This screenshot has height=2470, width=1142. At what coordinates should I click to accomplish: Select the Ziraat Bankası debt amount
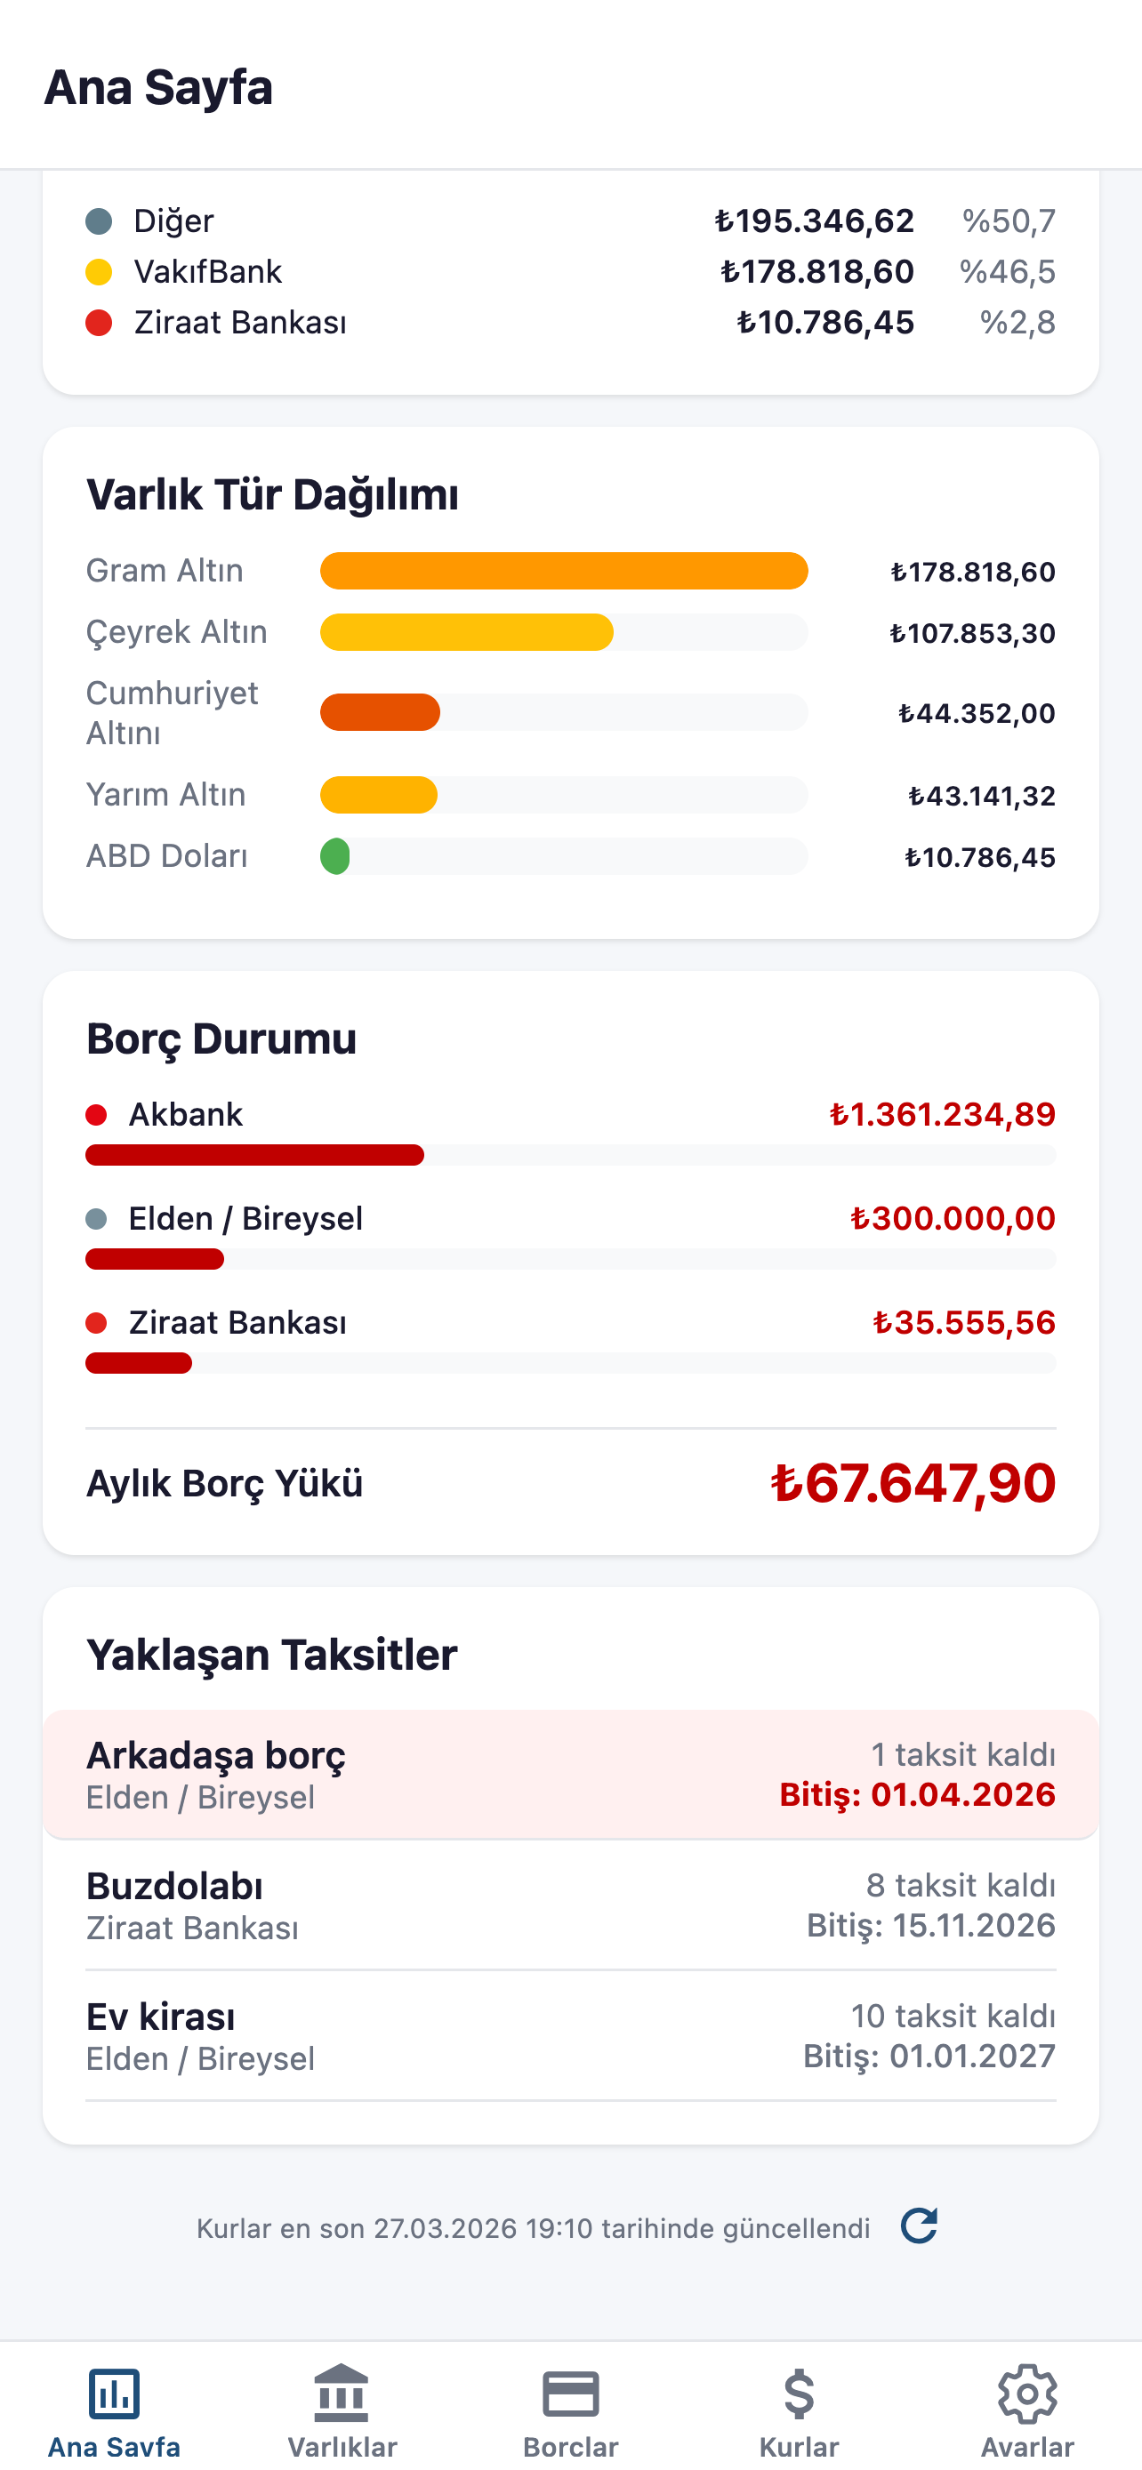[x=963, y=1322]
